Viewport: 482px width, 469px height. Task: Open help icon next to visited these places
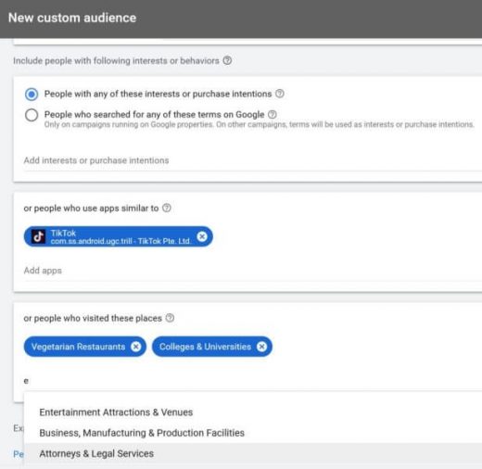170,318
